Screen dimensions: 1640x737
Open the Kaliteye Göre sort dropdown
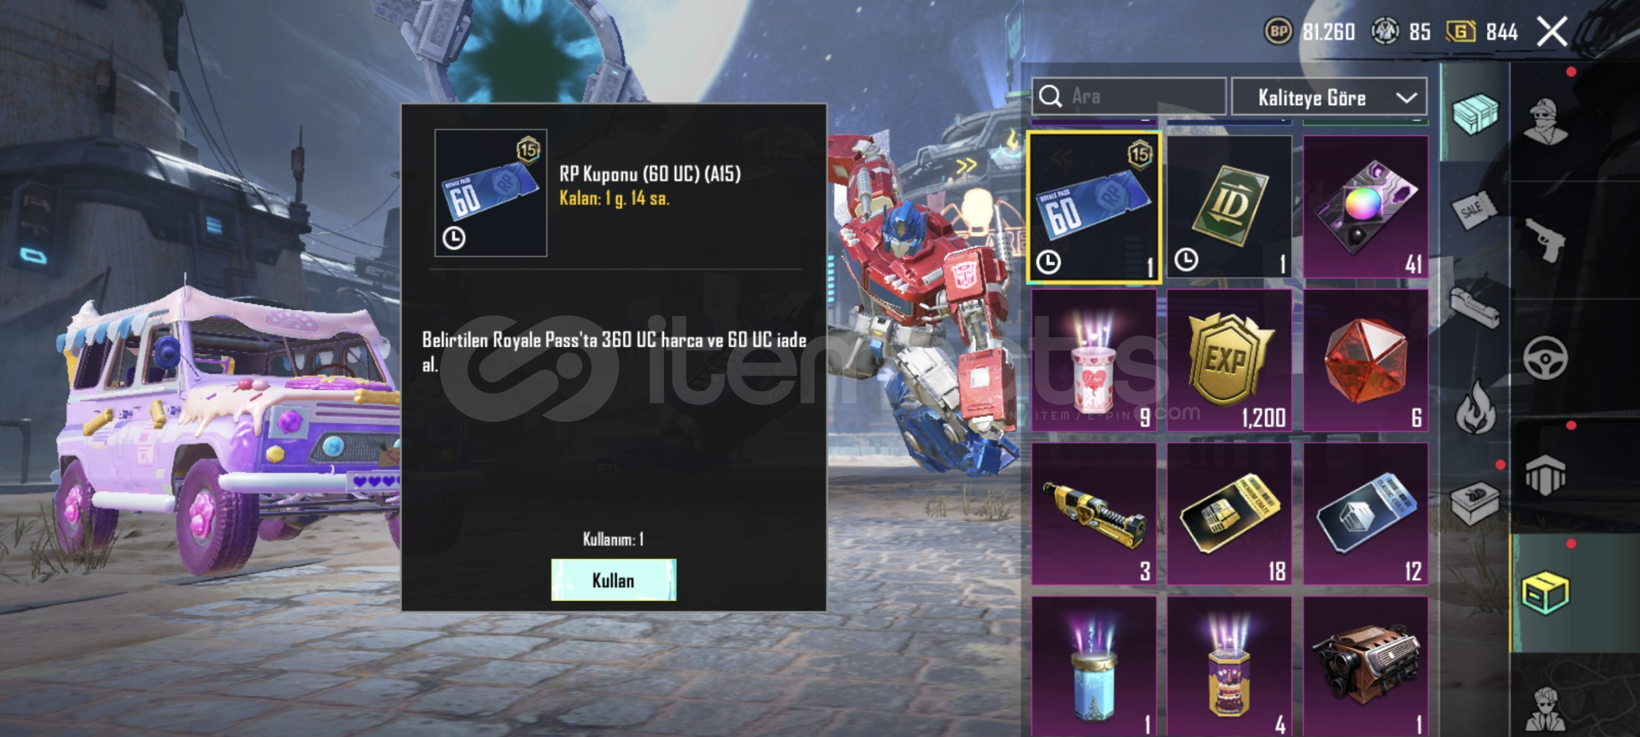[x=1329, y=97]
